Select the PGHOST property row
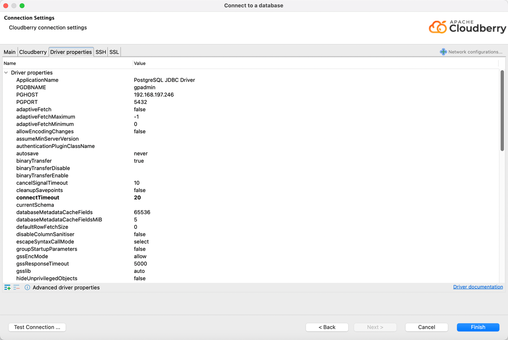This screenshot has height=340, width=508. click(x=27, y=95)
